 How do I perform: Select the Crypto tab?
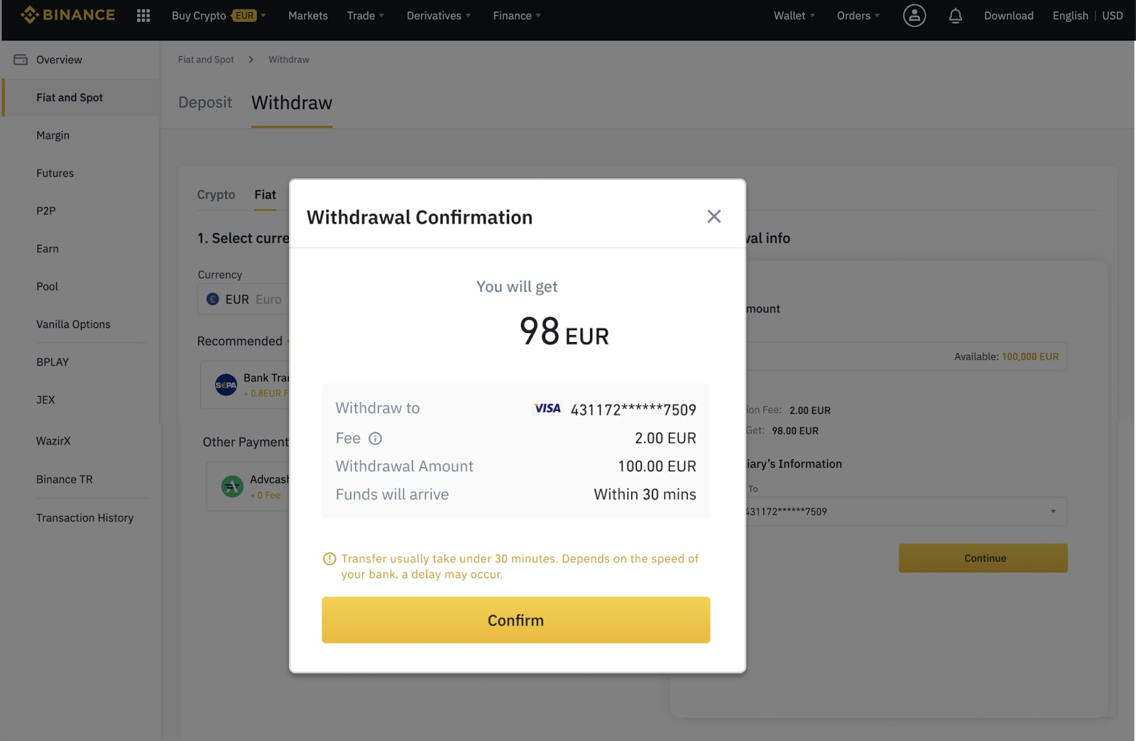(216, 194)
